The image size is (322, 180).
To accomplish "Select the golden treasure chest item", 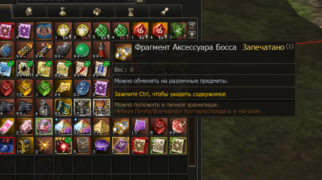I will coord(25,145).
